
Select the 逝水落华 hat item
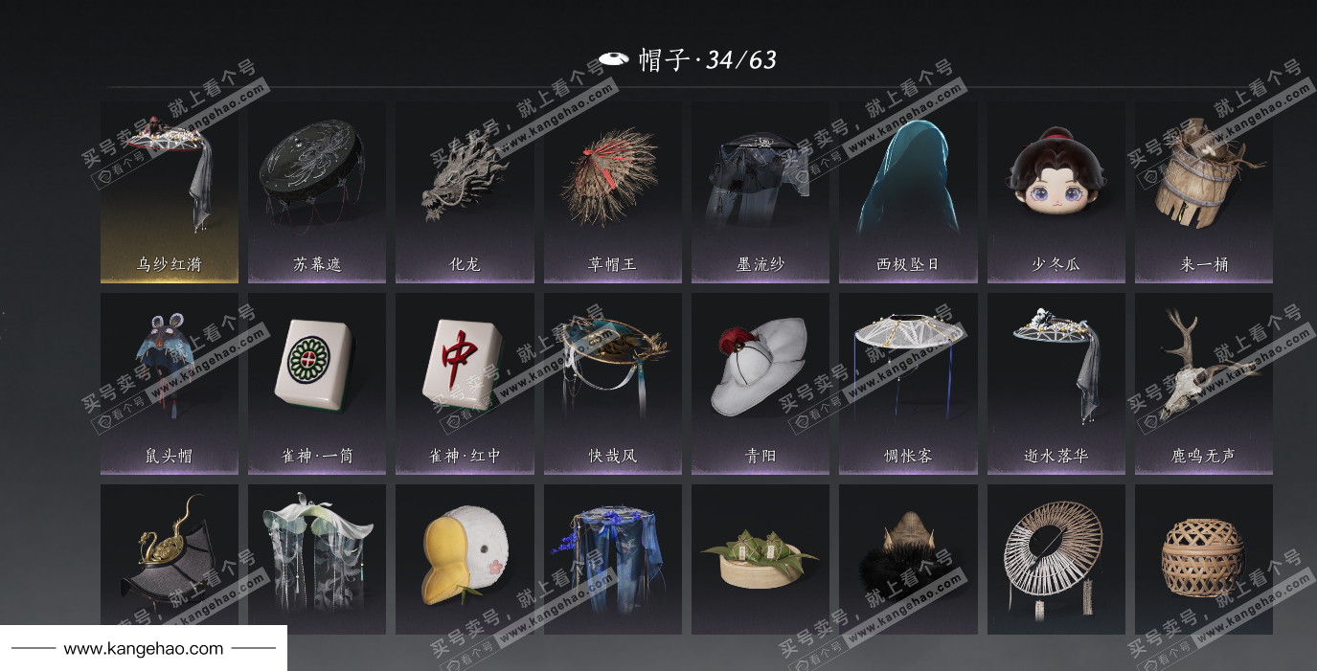(x=1056, y=384)
